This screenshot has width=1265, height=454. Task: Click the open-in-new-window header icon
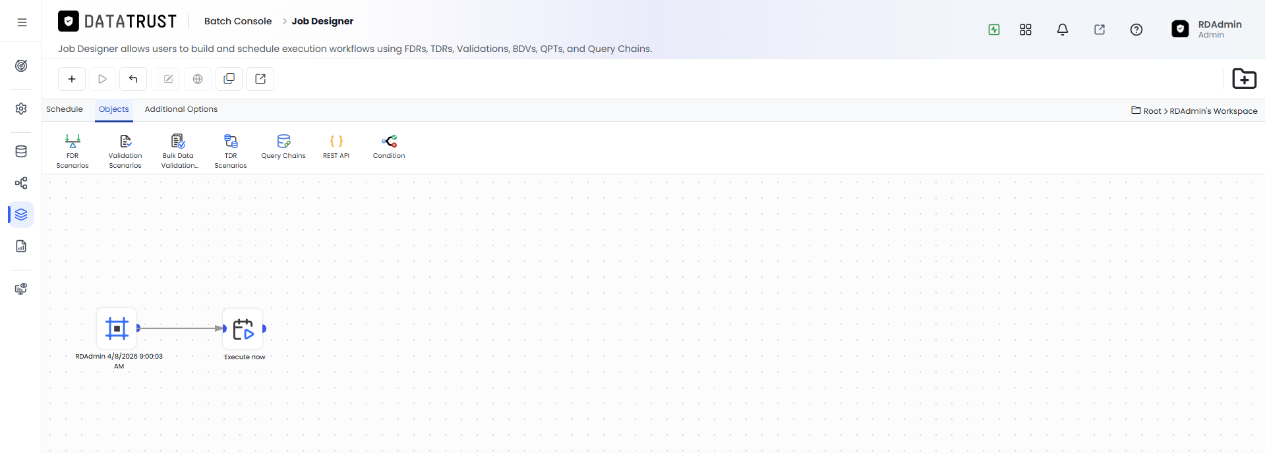point(1100,30)
